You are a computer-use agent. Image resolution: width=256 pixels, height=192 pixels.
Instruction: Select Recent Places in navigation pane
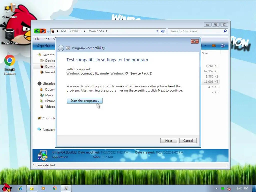[x=48, y=72]
